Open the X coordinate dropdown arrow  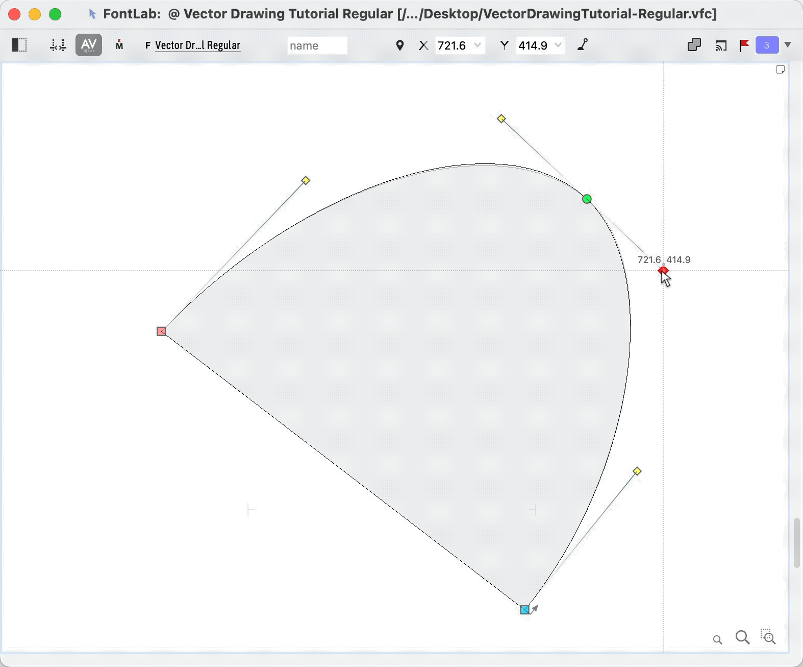pos(478,45)
